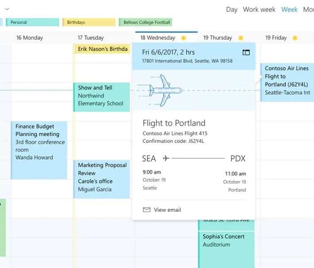The height and width of the screenshot is (268, 314).
Task: Click the sun weather icon on Friday
Action: pos(295,38)
